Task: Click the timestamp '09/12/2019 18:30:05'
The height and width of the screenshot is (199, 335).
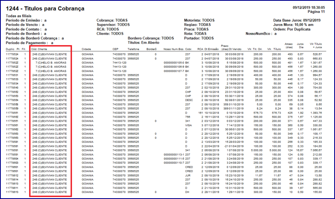Action: pos(309,7)
